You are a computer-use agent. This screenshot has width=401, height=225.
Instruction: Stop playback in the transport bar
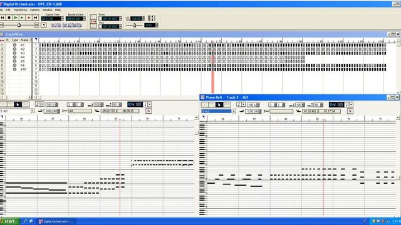coord(9,17)
